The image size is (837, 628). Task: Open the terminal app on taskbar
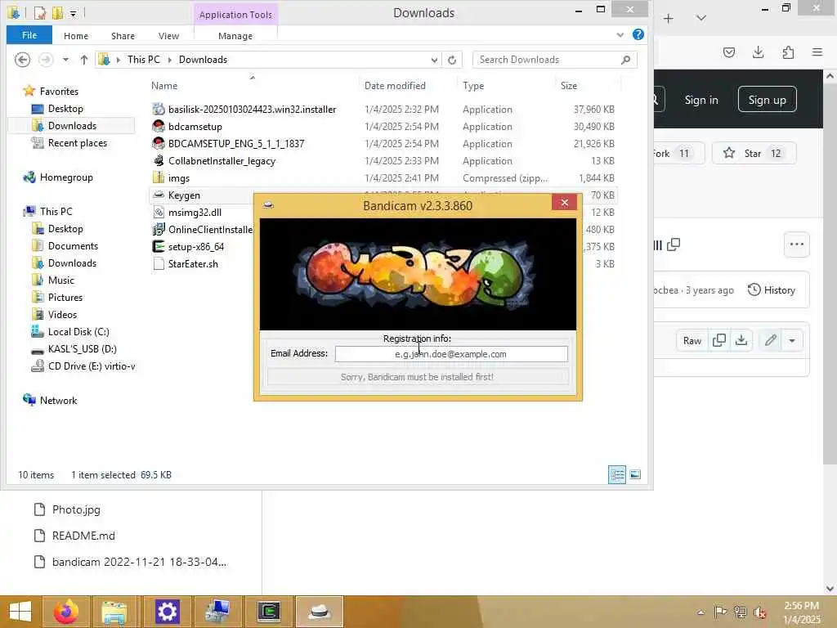[268, 612]
